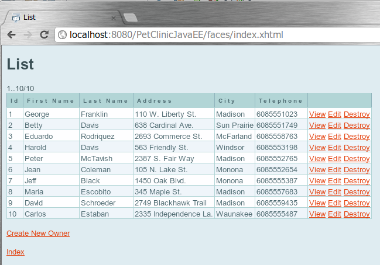View owner David Schroeder

tap(317, 203)
